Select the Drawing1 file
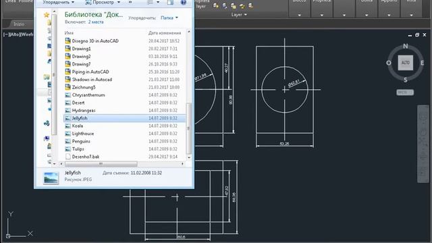The width and height of the screenshot is (432, 243). (x=81, y=49)
